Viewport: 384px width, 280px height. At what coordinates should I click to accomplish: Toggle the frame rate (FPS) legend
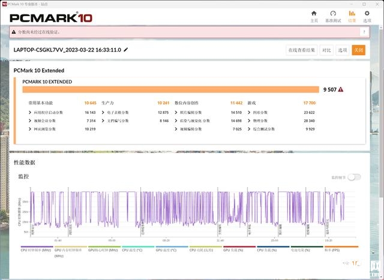pos(341,249)
